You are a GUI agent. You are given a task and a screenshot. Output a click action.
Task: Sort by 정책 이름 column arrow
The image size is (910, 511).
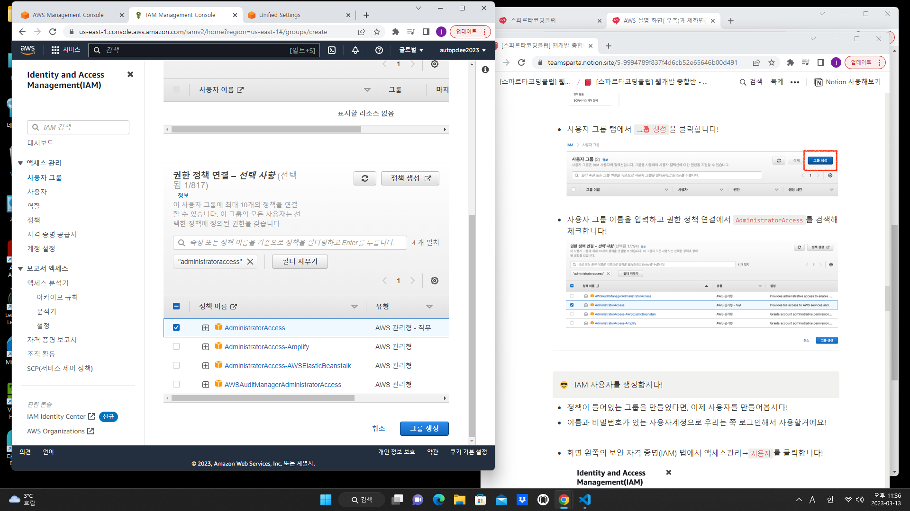point(354,307)
